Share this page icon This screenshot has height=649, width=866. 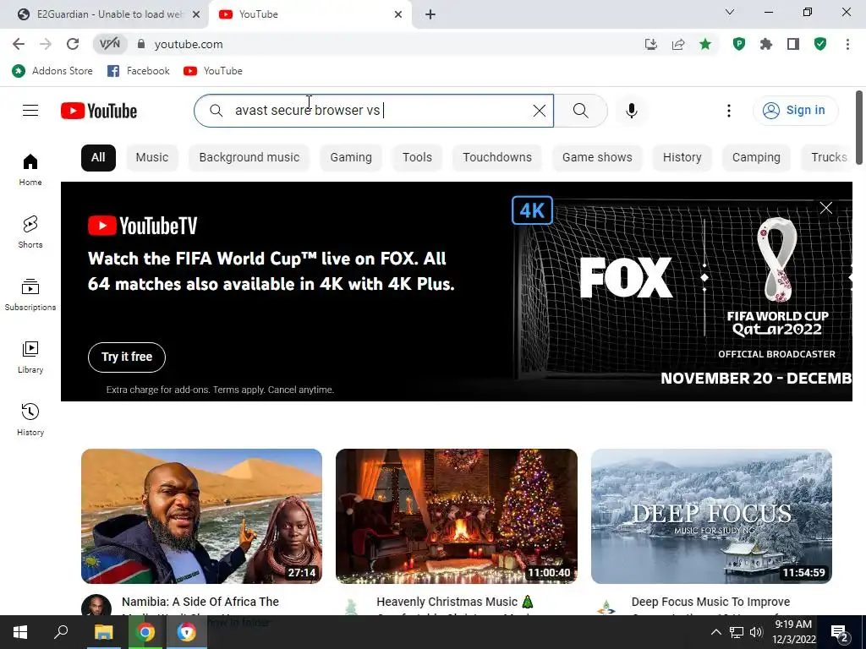coord(678,44)
